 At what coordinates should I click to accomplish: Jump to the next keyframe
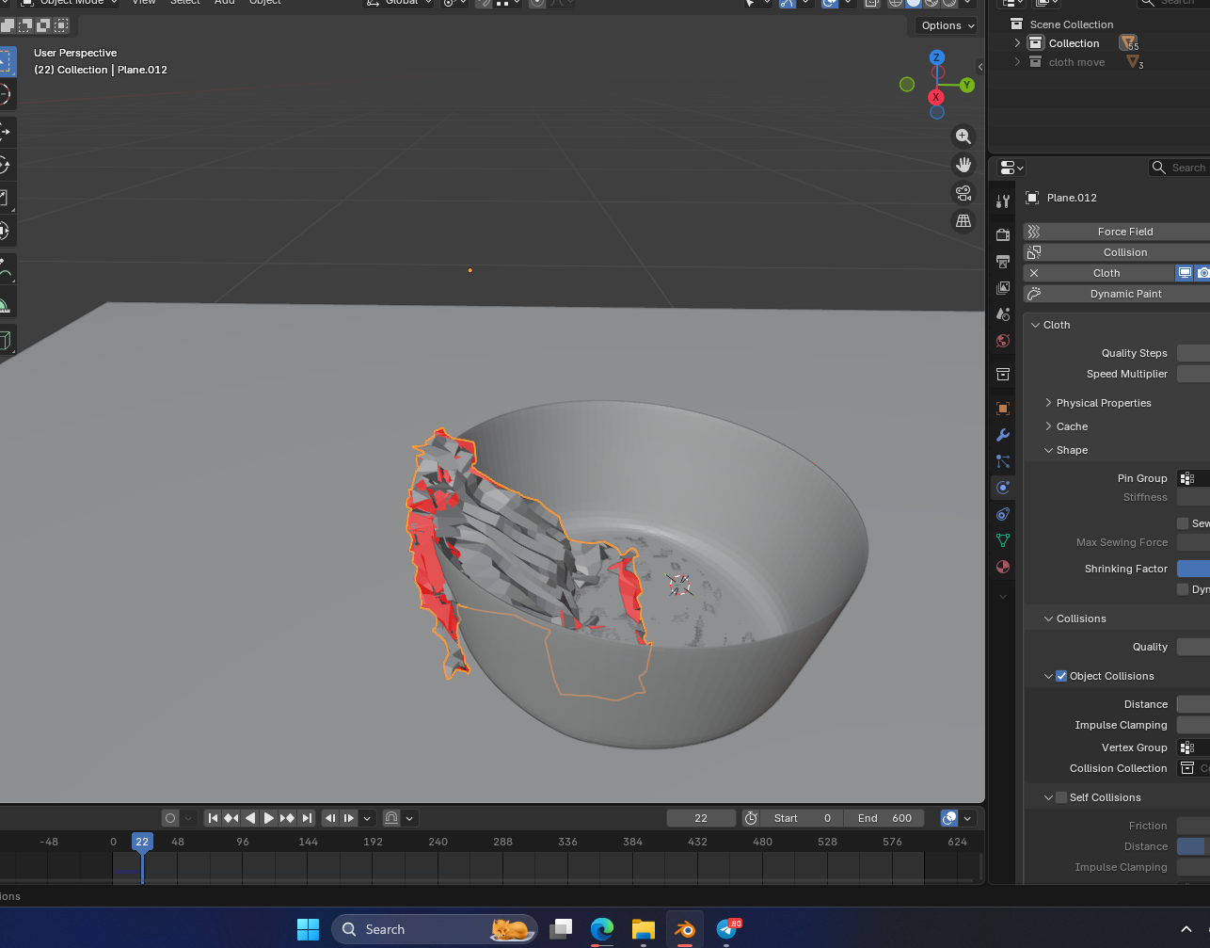pyautogui.click(x=288, y=818)
